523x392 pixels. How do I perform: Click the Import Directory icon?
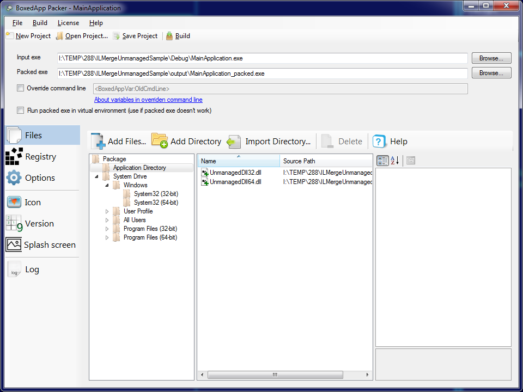(234, 142)
